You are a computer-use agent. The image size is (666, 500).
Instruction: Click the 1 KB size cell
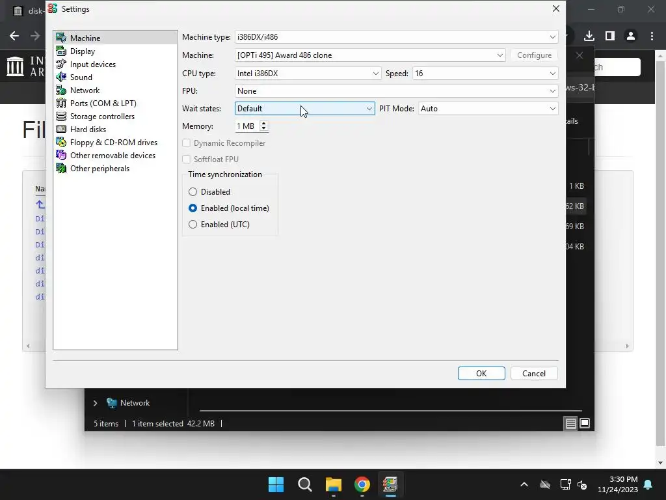coord(576,186)
